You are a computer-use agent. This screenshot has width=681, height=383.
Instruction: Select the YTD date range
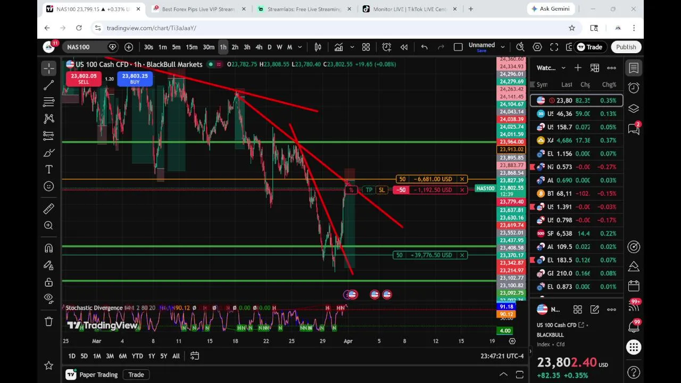click(137, 356)
